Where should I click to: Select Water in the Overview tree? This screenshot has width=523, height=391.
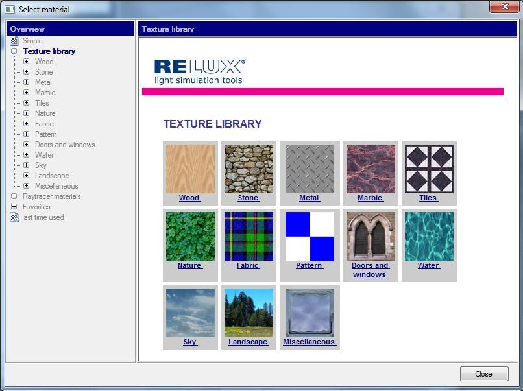click(x=44, y=155)
